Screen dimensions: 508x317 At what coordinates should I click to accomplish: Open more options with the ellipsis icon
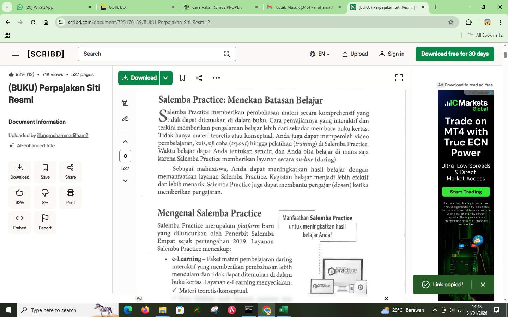[x=216, y=77]
